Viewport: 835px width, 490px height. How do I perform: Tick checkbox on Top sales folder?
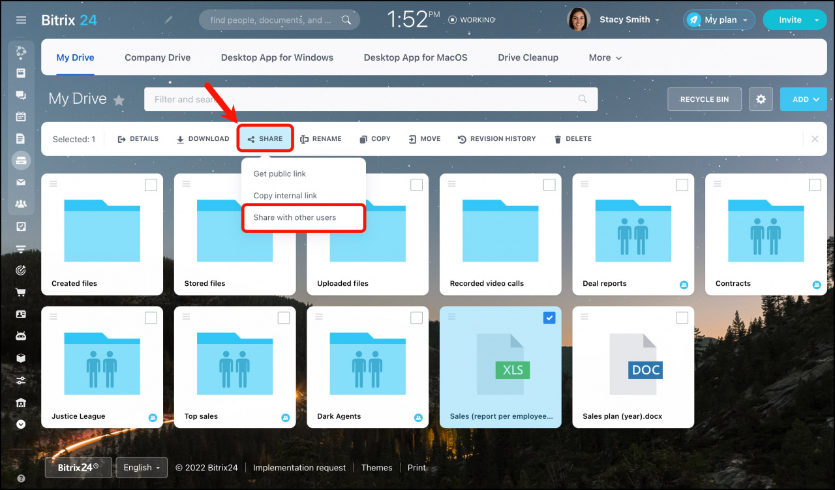point(284,318)
